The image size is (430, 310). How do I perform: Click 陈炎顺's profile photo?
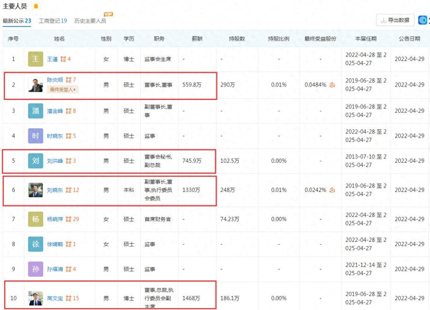[36, 85]
